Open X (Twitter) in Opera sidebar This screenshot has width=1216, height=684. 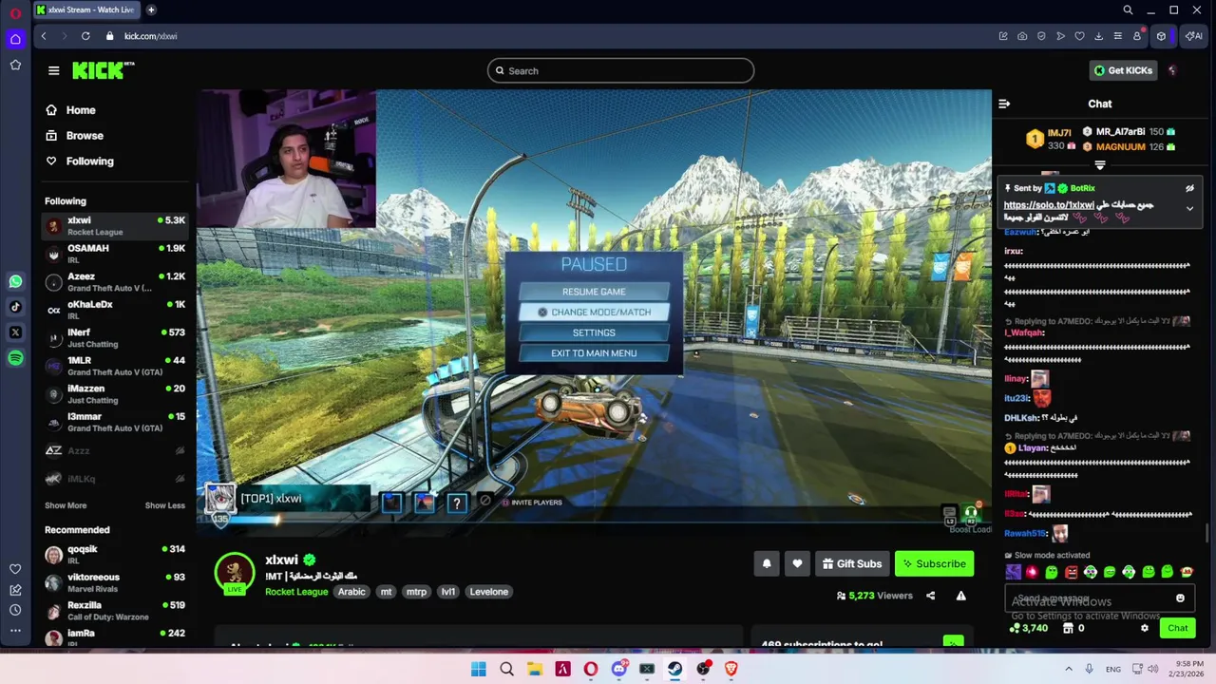(x=15, y=332)
